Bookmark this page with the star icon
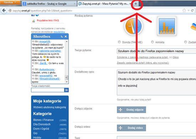The image size is (196, 139). (x=184, y=11)
